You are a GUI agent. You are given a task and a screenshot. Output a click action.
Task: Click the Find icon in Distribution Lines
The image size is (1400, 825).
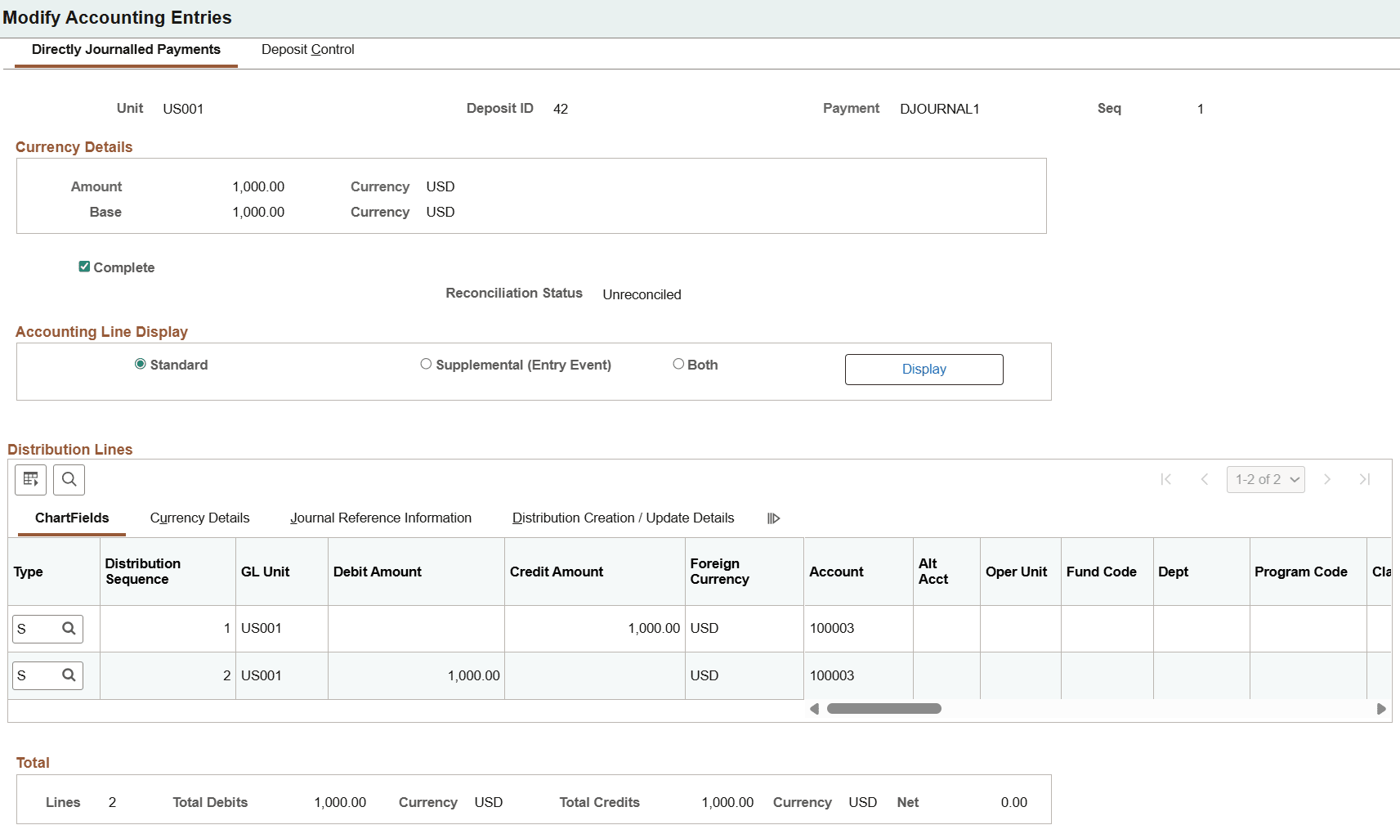pos(69,480)
